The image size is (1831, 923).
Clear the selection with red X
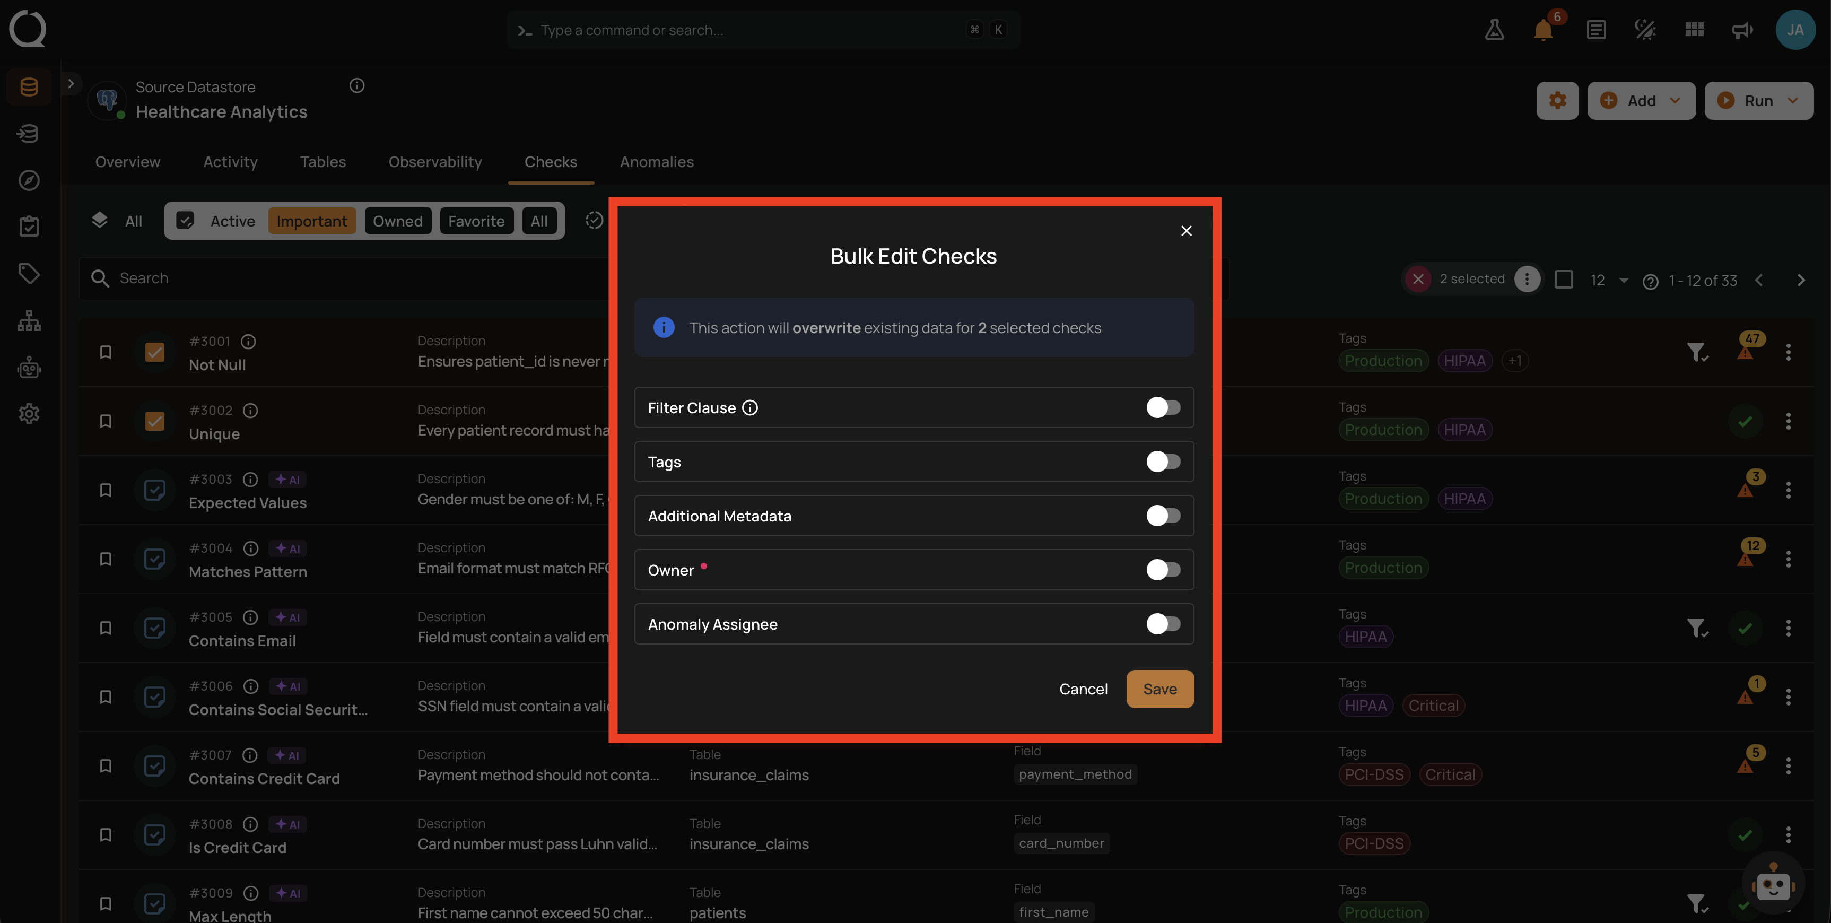1418,278
